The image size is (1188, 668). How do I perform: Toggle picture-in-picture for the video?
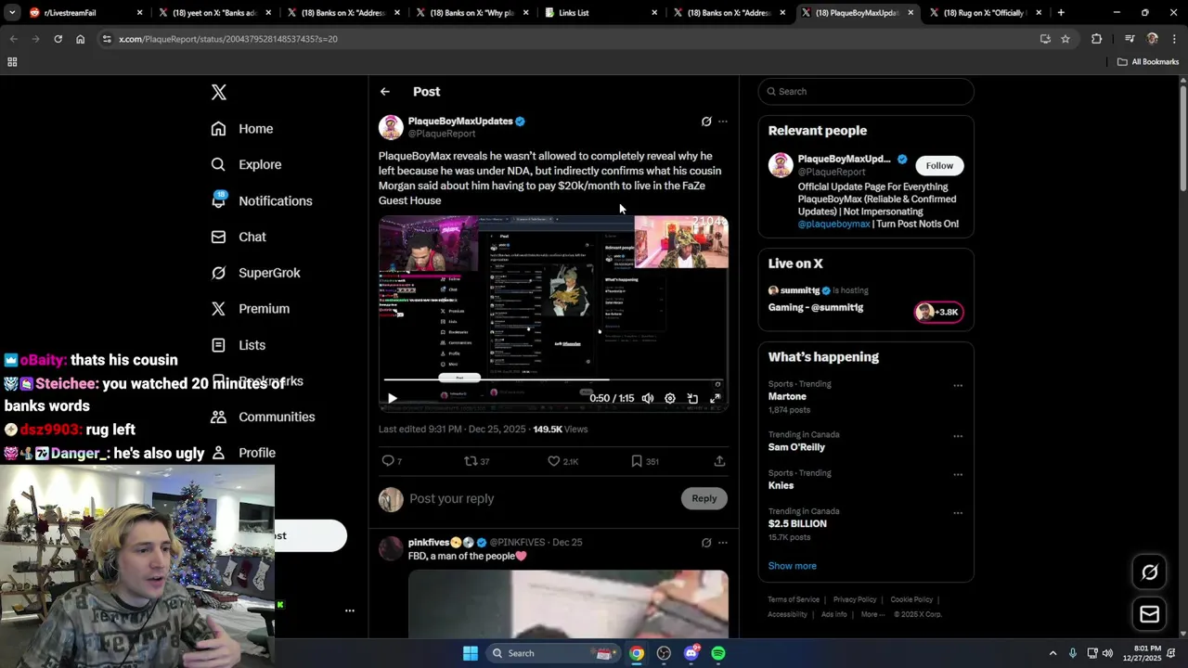(692, 398)
